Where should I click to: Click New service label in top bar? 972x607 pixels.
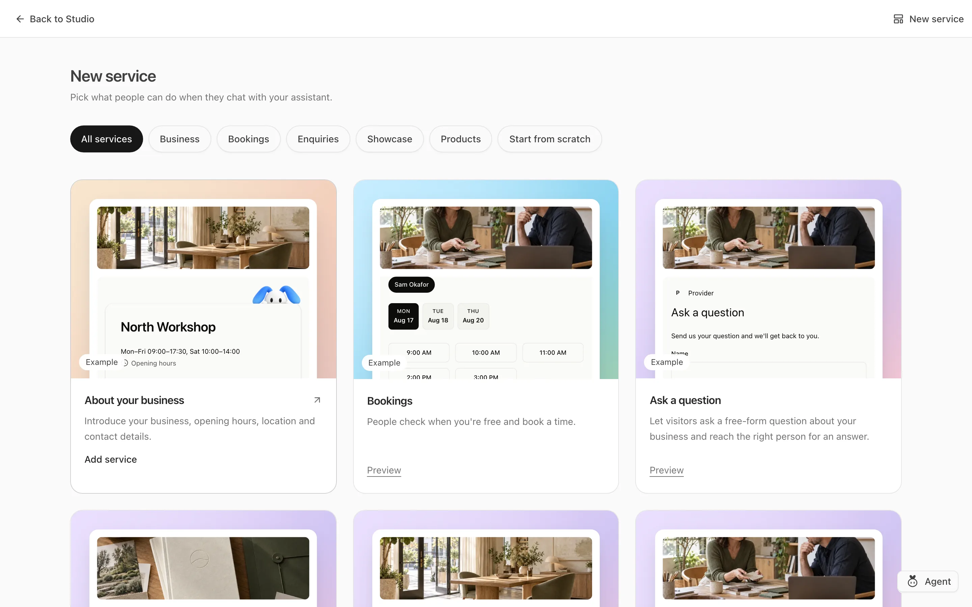coord(936,19)
